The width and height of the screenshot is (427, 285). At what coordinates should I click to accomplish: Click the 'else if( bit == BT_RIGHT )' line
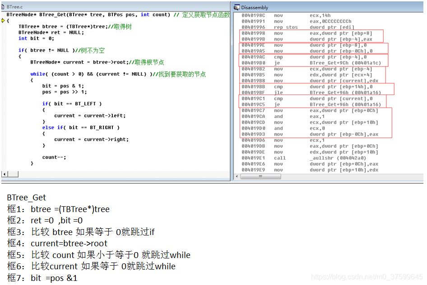click(x=81, y=128)
